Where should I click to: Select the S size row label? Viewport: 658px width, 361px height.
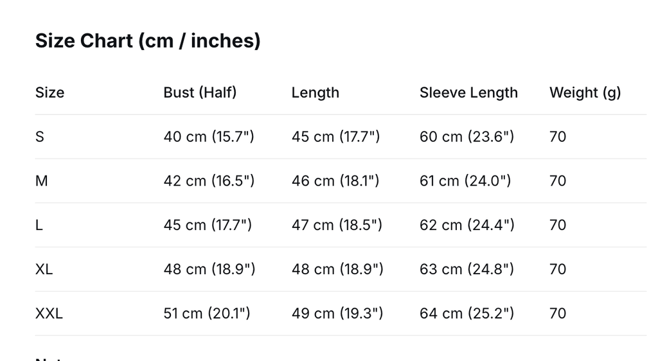(40, 137)
